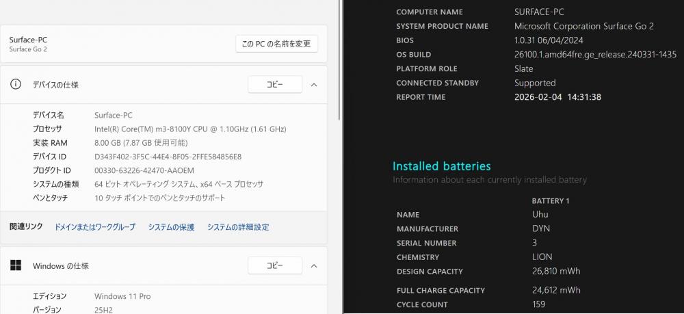Image resolution: width=684 pixels, height=314 pixels.
Task: Click the device specifications info icon
Action: coord(15,84)
